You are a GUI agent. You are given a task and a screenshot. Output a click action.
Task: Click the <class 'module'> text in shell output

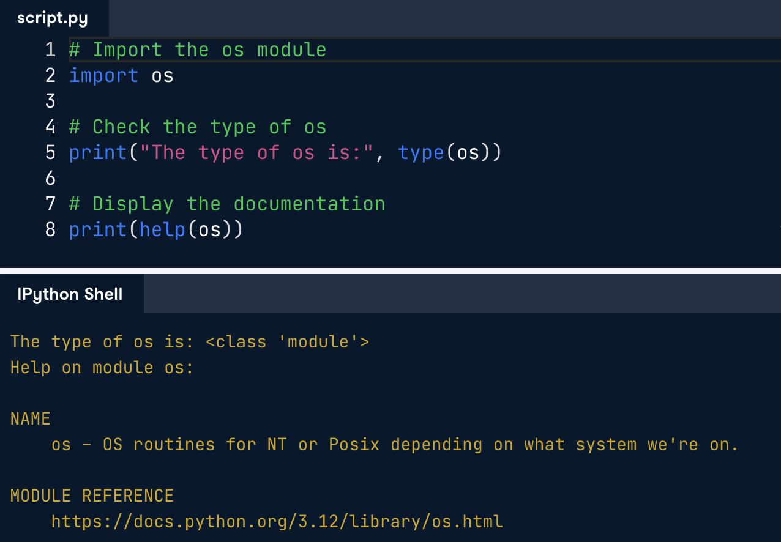coord(288,341)
